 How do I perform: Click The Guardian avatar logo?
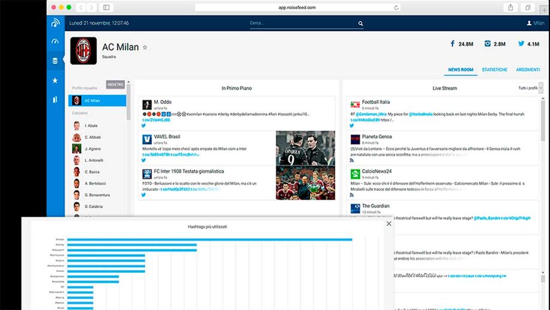(355, 208)
